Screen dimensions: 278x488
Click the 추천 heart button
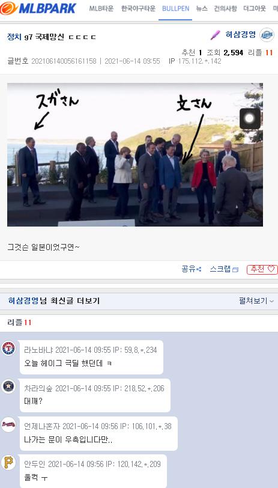pos(262,269)
